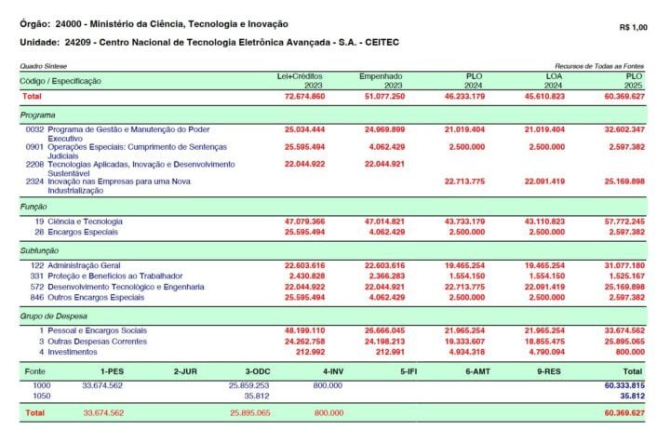Image resolution: width=670 pixels, height=444 pixels.
Task: Click the Órgão 24000 ministry heading
Action: click(154, 24)
